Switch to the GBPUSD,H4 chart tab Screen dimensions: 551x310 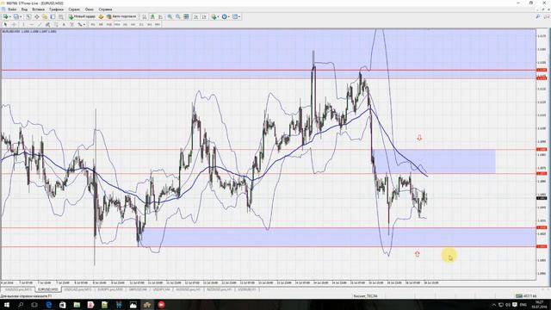coord(138,289)
